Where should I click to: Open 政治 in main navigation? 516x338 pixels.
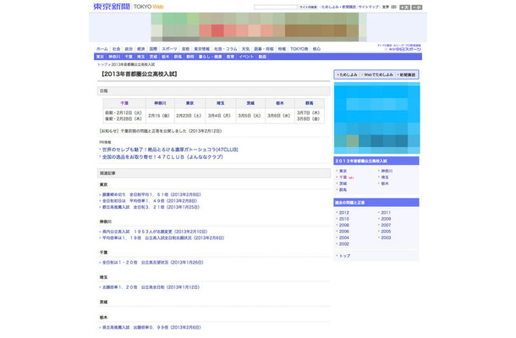[129, 49]
